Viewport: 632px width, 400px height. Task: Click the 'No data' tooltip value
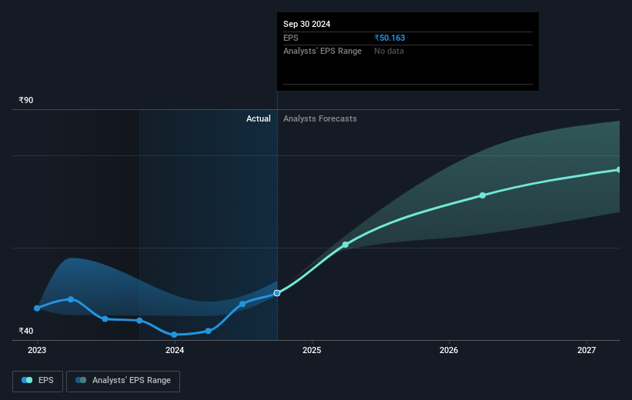[x=389, y=52]
